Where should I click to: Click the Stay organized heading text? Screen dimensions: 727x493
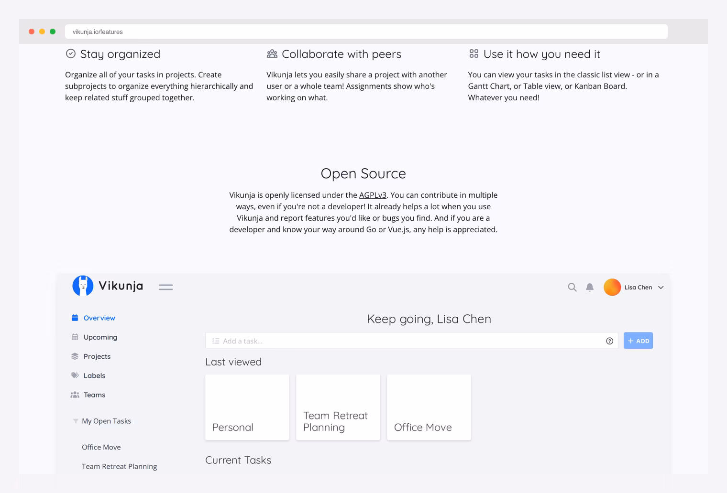pos(120,54)
